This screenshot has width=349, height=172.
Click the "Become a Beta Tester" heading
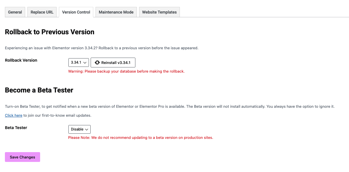39,90
